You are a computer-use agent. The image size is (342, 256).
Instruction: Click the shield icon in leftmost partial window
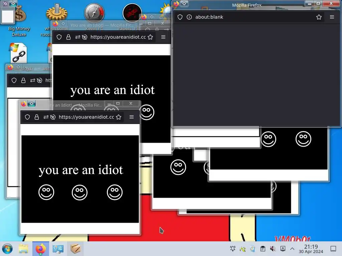pos(14,80)
